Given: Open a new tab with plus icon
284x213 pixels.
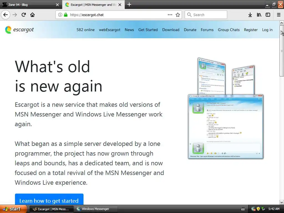Looking at the screenshot, I should coord(129,4).
